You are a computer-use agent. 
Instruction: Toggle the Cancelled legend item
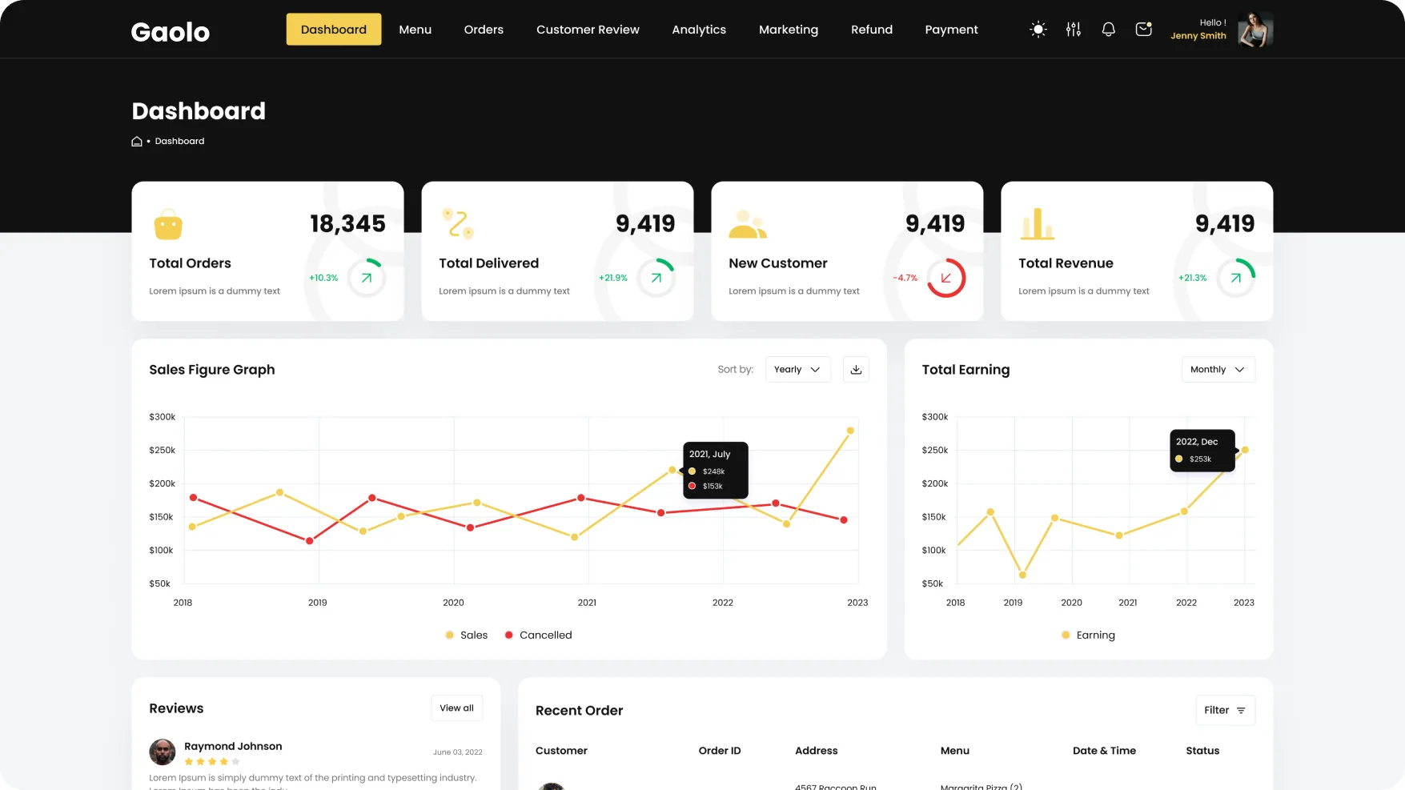click(x=539, y=636)
